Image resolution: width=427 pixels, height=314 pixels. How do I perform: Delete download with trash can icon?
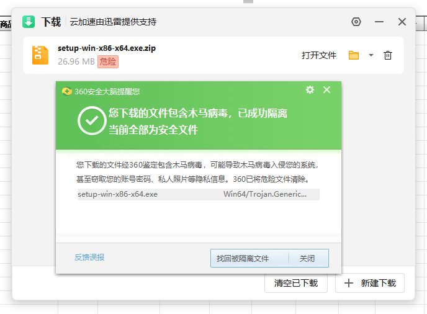tap(388, 55)
